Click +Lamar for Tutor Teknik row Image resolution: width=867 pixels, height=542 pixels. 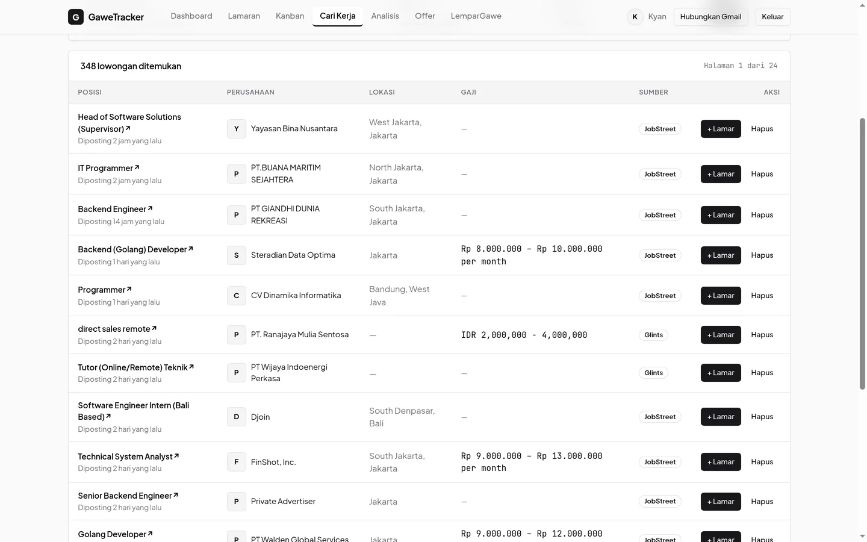(721, 373)
